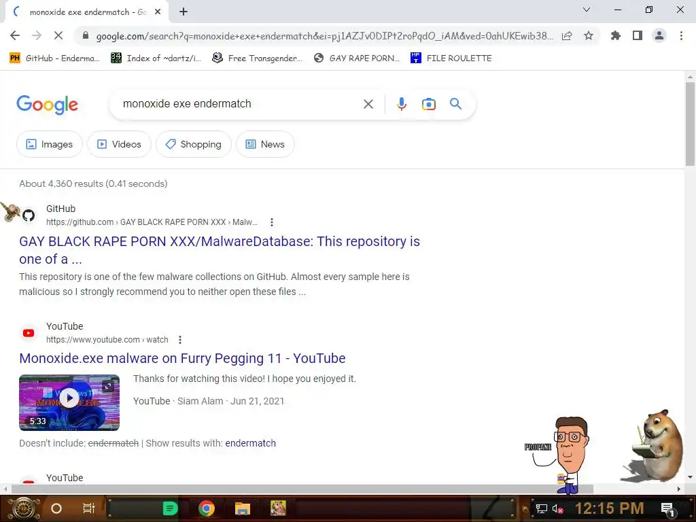Open the green notes app on the taskbar
696x522 pixels.
click(170, 508)
